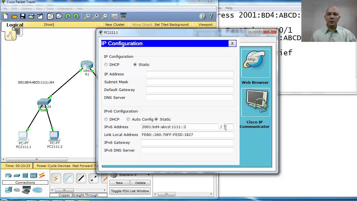This screenshot has height=201, width=357.
Task: Click the New file toolbar icon
Action: (x=6, y=16)
